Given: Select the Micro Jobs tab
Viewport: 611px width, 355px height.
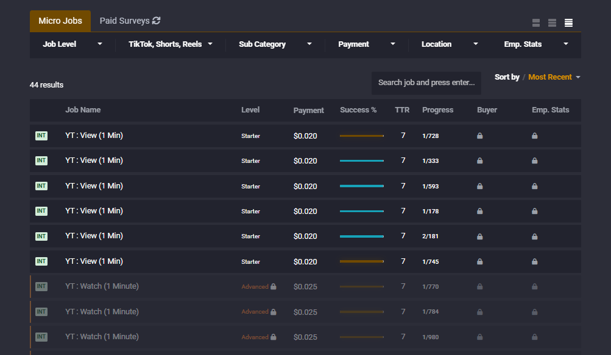Looking at the screenshot, I should click(60, 21).
